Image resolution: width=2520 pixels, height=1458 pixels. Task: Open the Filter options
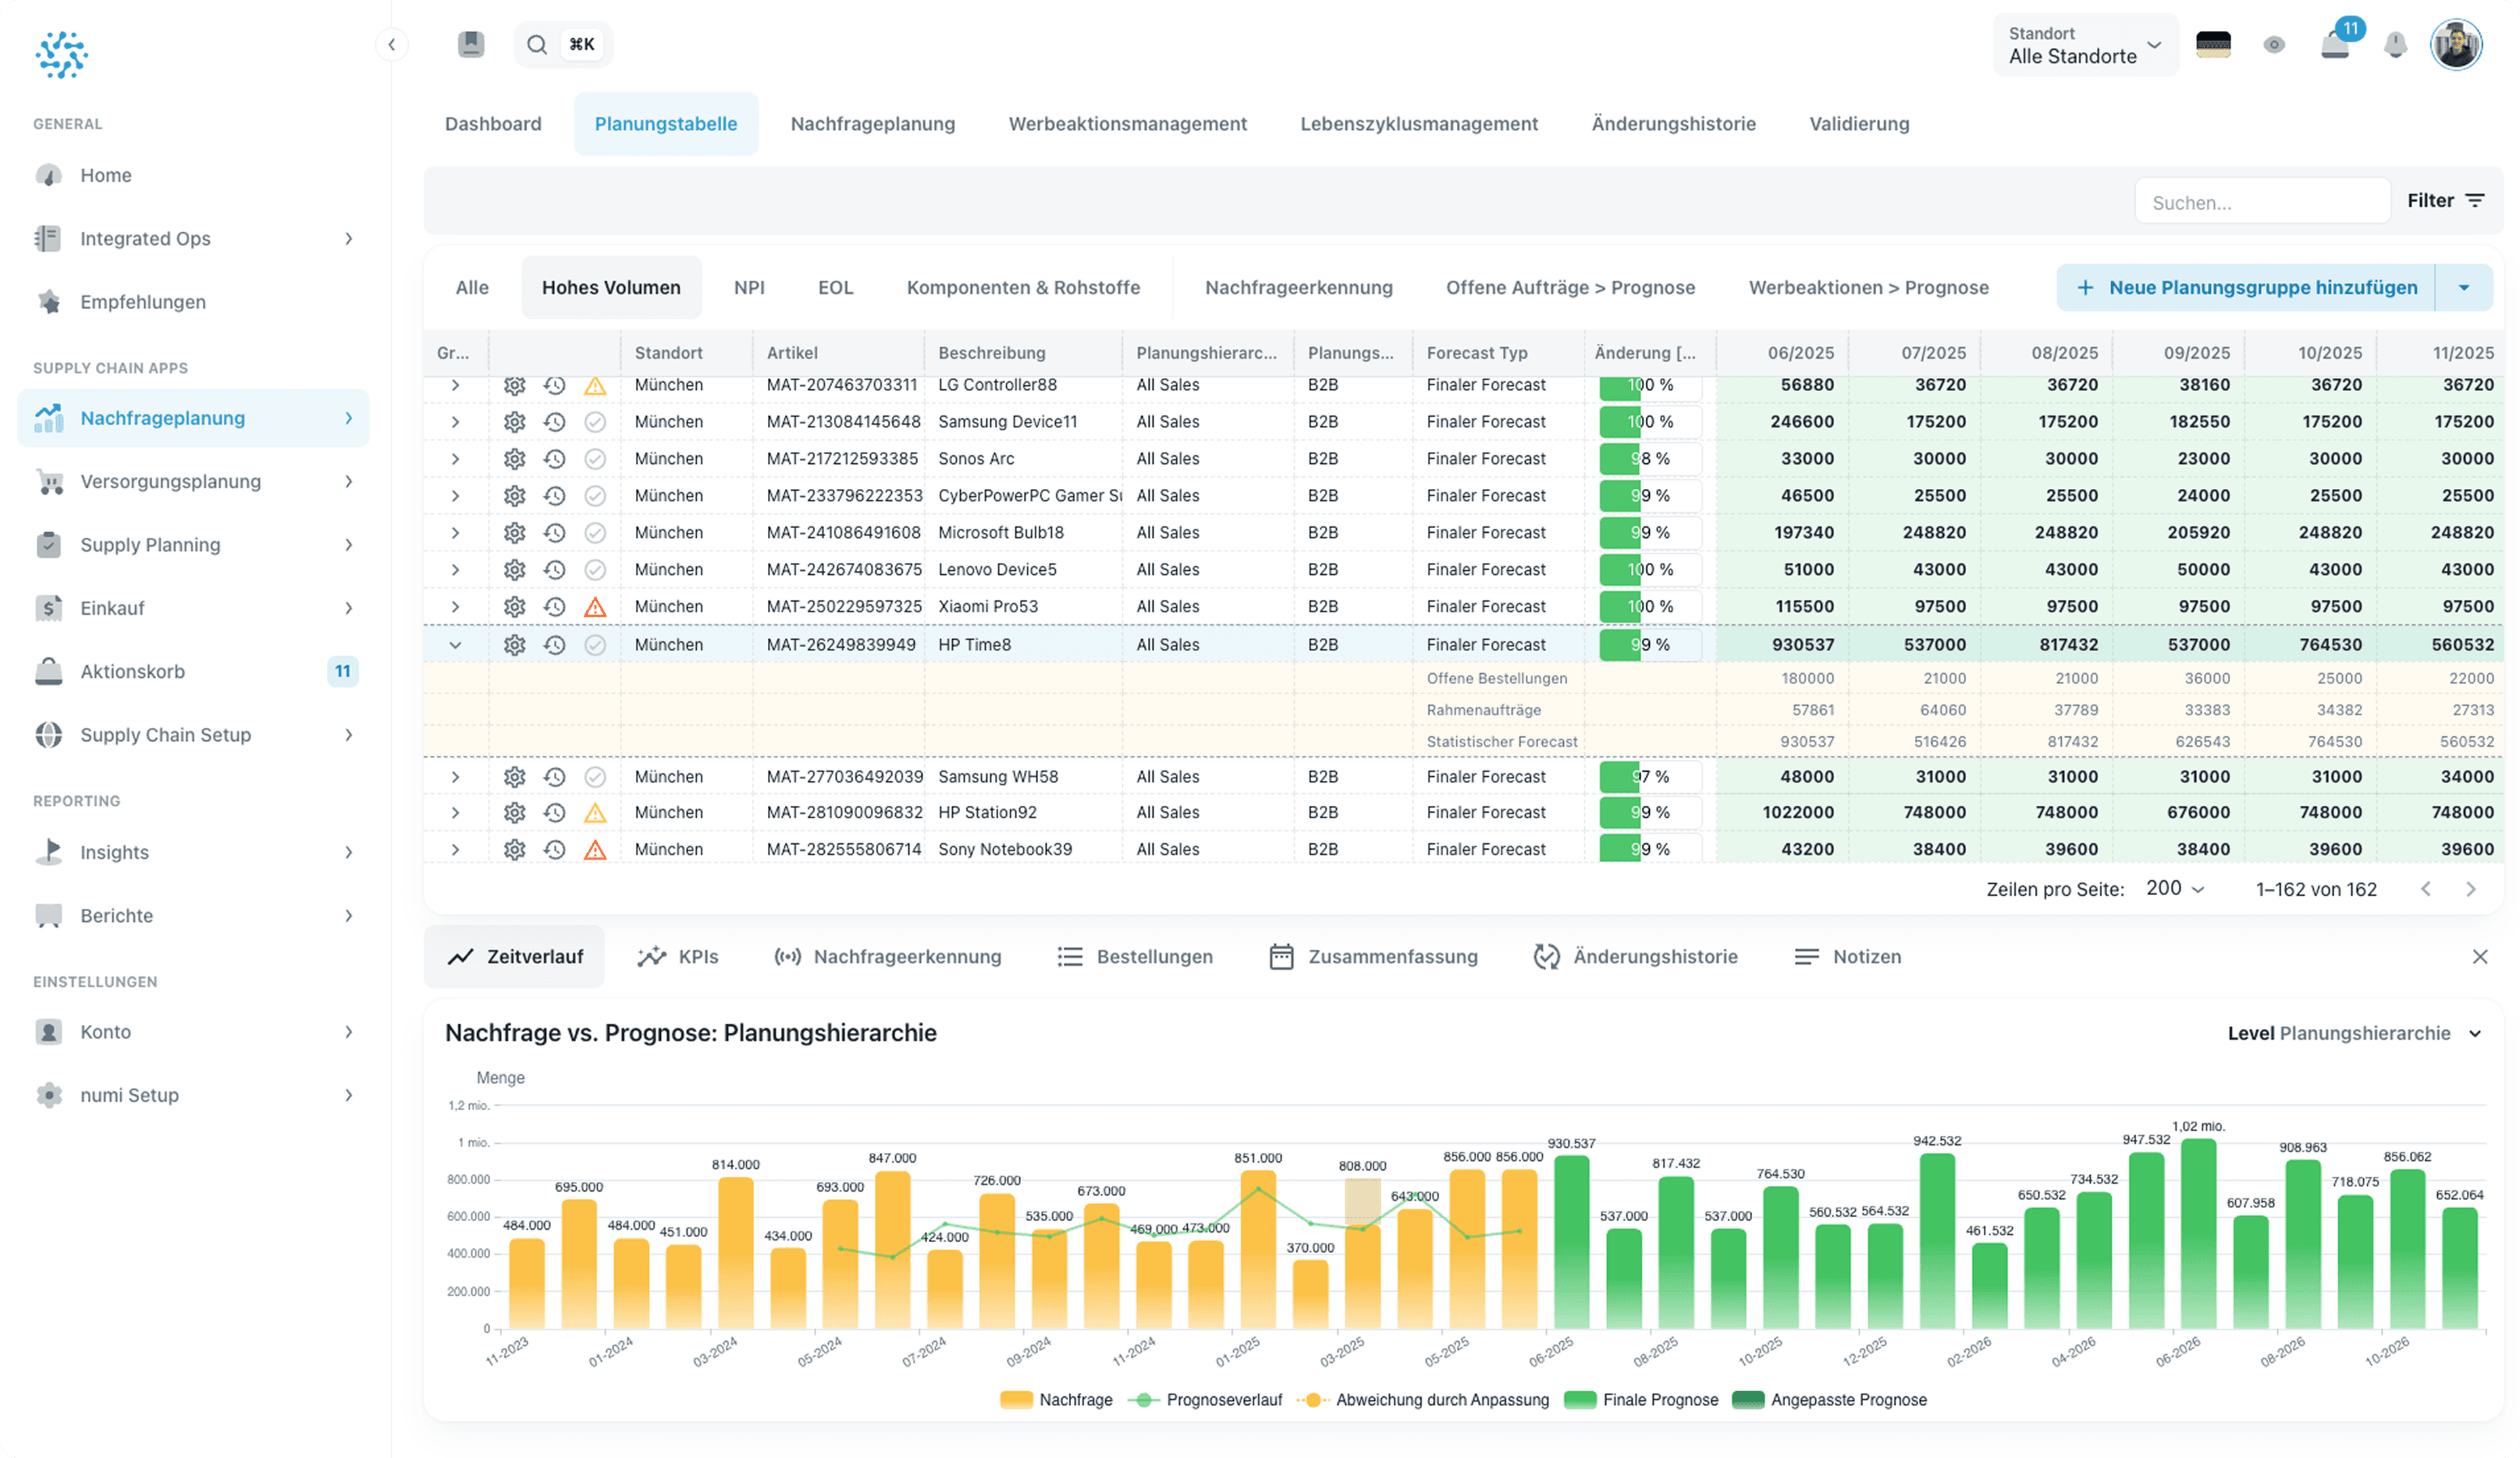(x=2447, y=200)
